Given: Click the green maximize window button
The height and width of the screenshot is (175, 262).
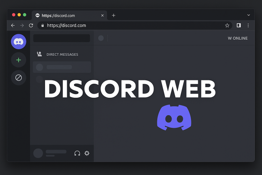Looking at the screenshot, I should tap(25, 15).
